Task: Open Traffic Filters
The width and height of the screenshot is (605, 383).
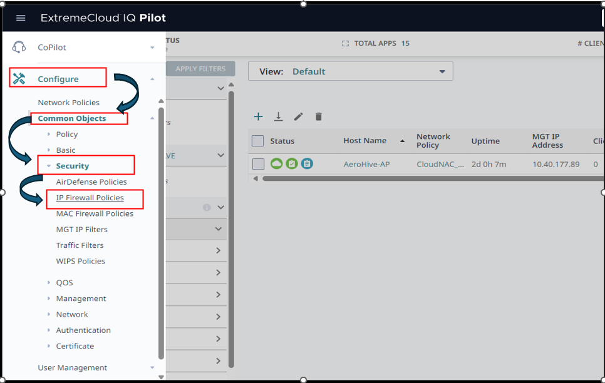Action: click(x=80, y=245)
